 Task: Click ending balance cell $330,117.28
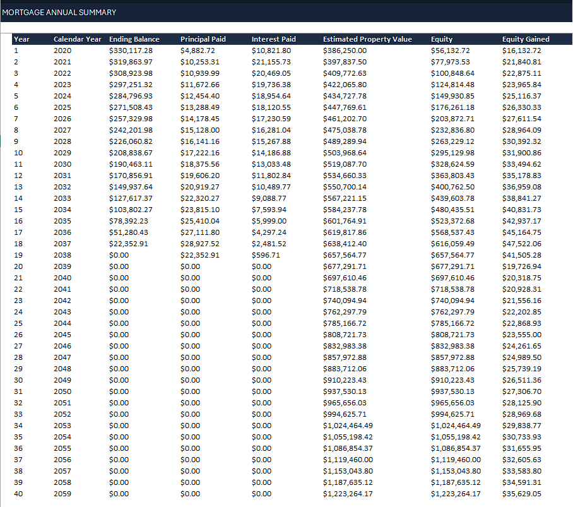click(131, 51)
